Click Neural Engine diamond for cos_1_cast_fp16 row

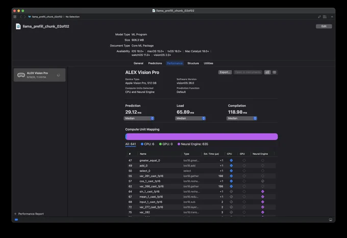point(262,181)
